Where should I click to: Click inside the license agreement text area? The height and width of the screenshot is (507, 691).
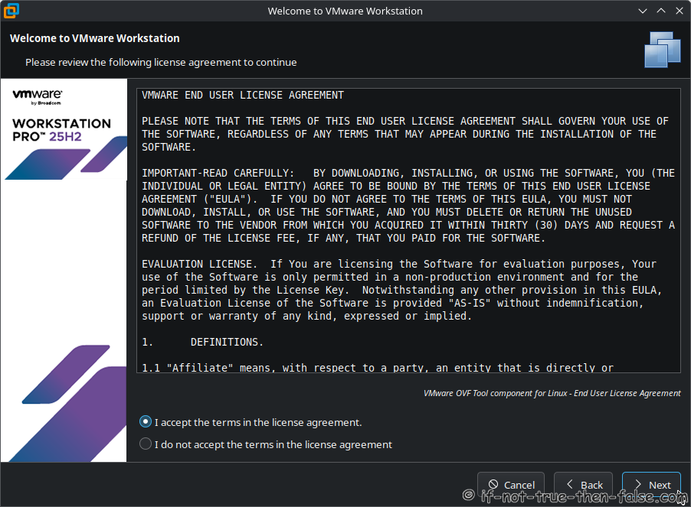(408, 230)
